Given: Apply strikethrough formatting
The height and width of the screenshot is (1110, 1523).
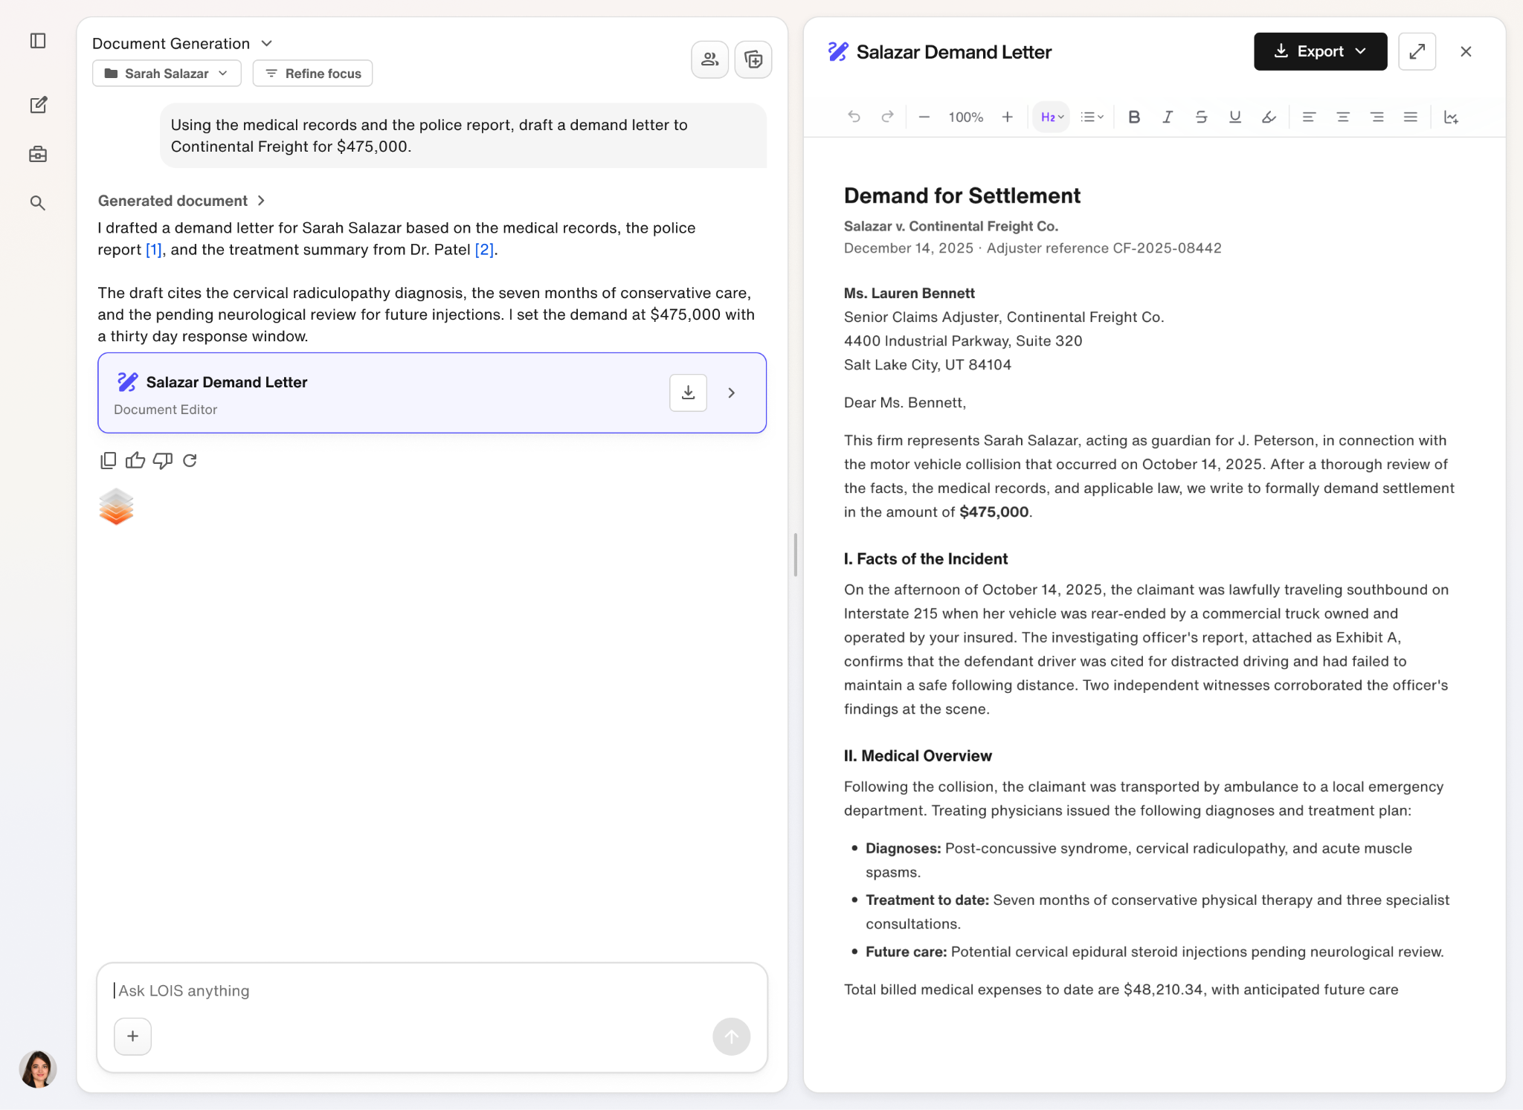Looking at the screenshot, I should click(x=1201, y=117).
